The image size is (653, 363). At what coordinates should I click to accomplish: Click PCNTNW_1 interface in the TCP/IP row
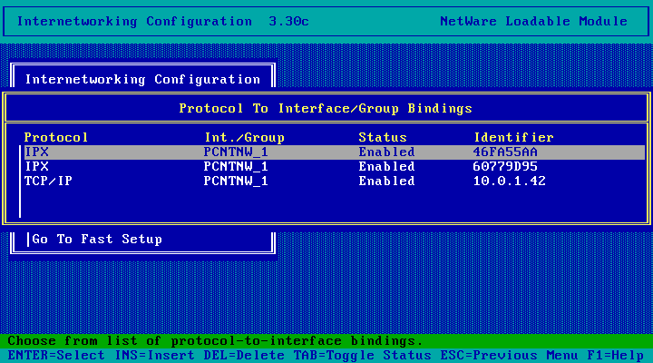point(236,181)
